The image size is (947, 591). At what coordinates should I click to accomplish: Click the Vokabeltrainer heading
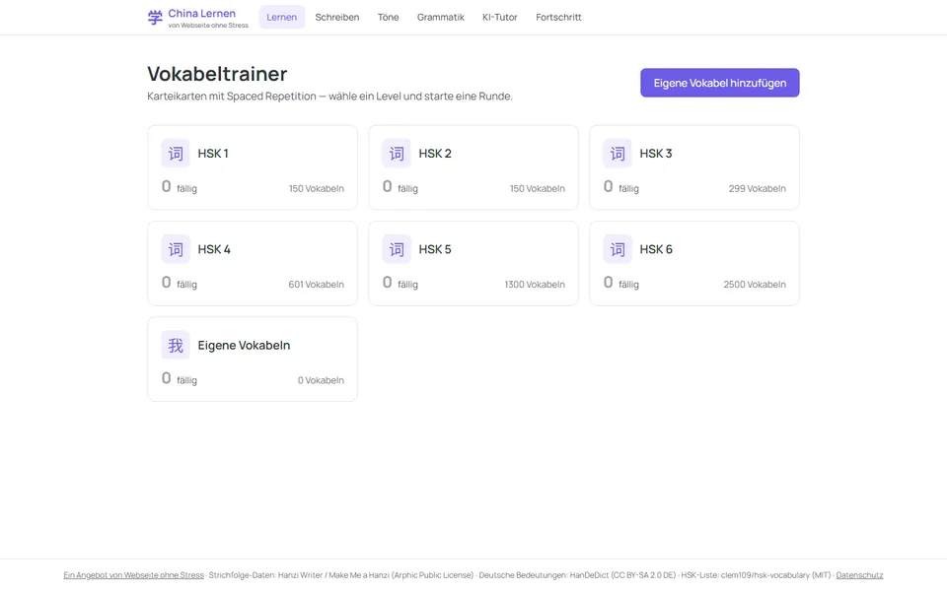pos(217,74)
